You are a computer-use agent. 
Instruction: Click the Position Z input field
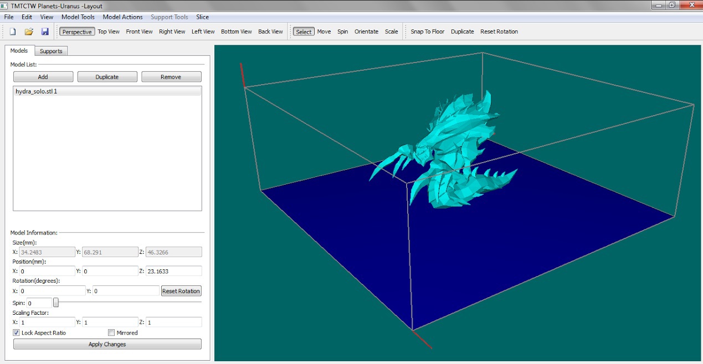pos(173,271)
